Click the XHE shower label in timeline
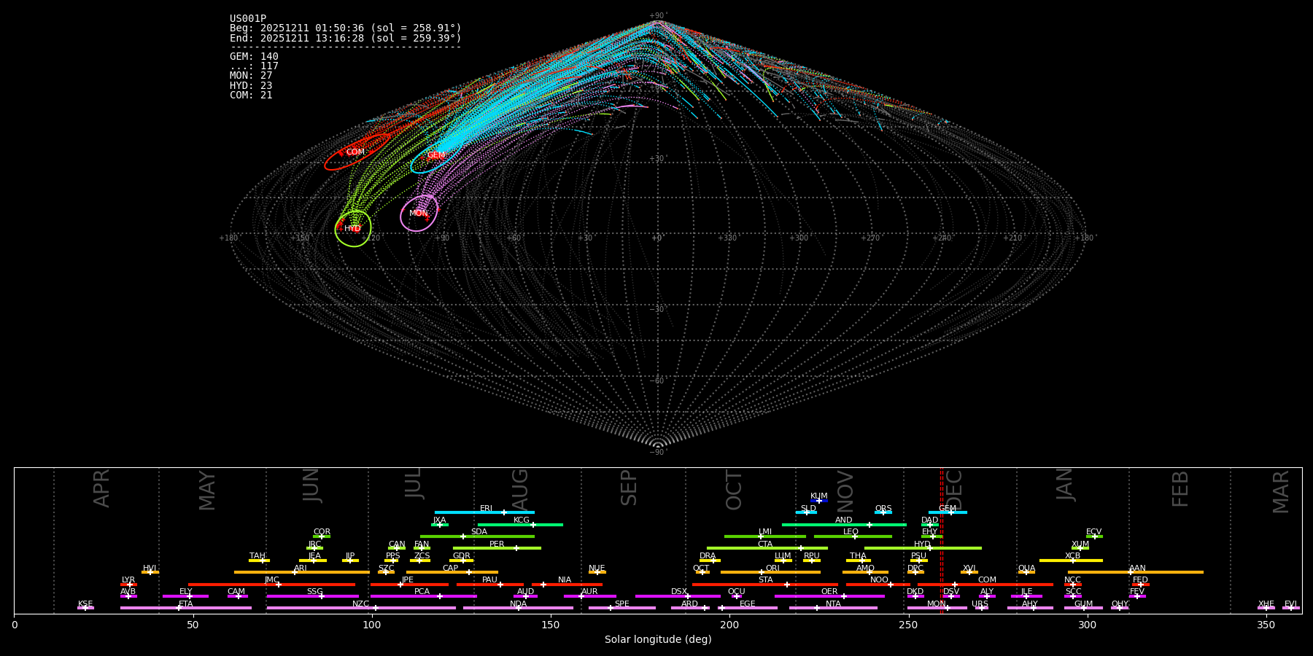The image size is (1313, 656). coord(1266,604)
